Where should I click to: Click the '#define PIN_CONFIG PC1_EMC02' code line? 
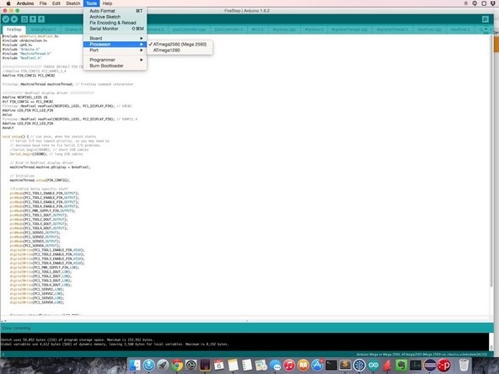tap(29, 76)
